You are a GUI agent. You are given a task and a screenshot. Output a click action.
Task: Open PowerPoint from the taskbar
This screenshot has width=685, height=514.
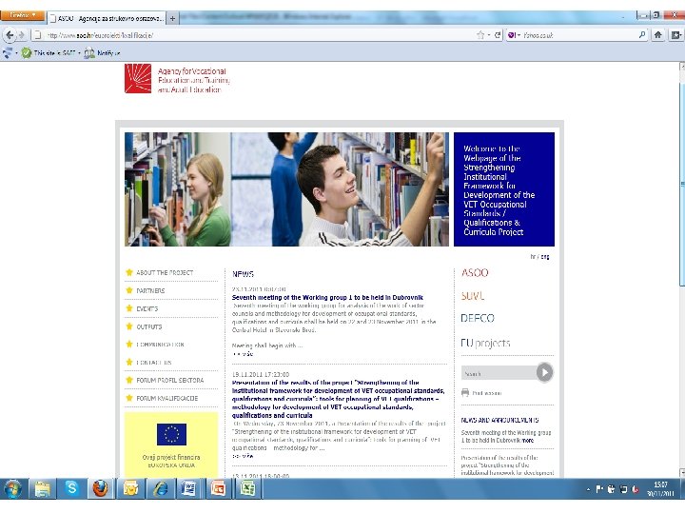coord(218,488)
